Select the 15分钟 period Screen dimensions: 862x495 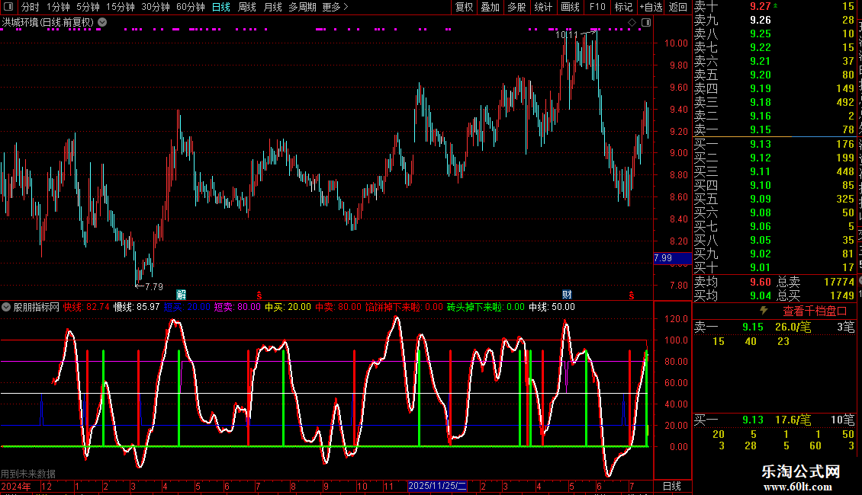tap(120, 7)
